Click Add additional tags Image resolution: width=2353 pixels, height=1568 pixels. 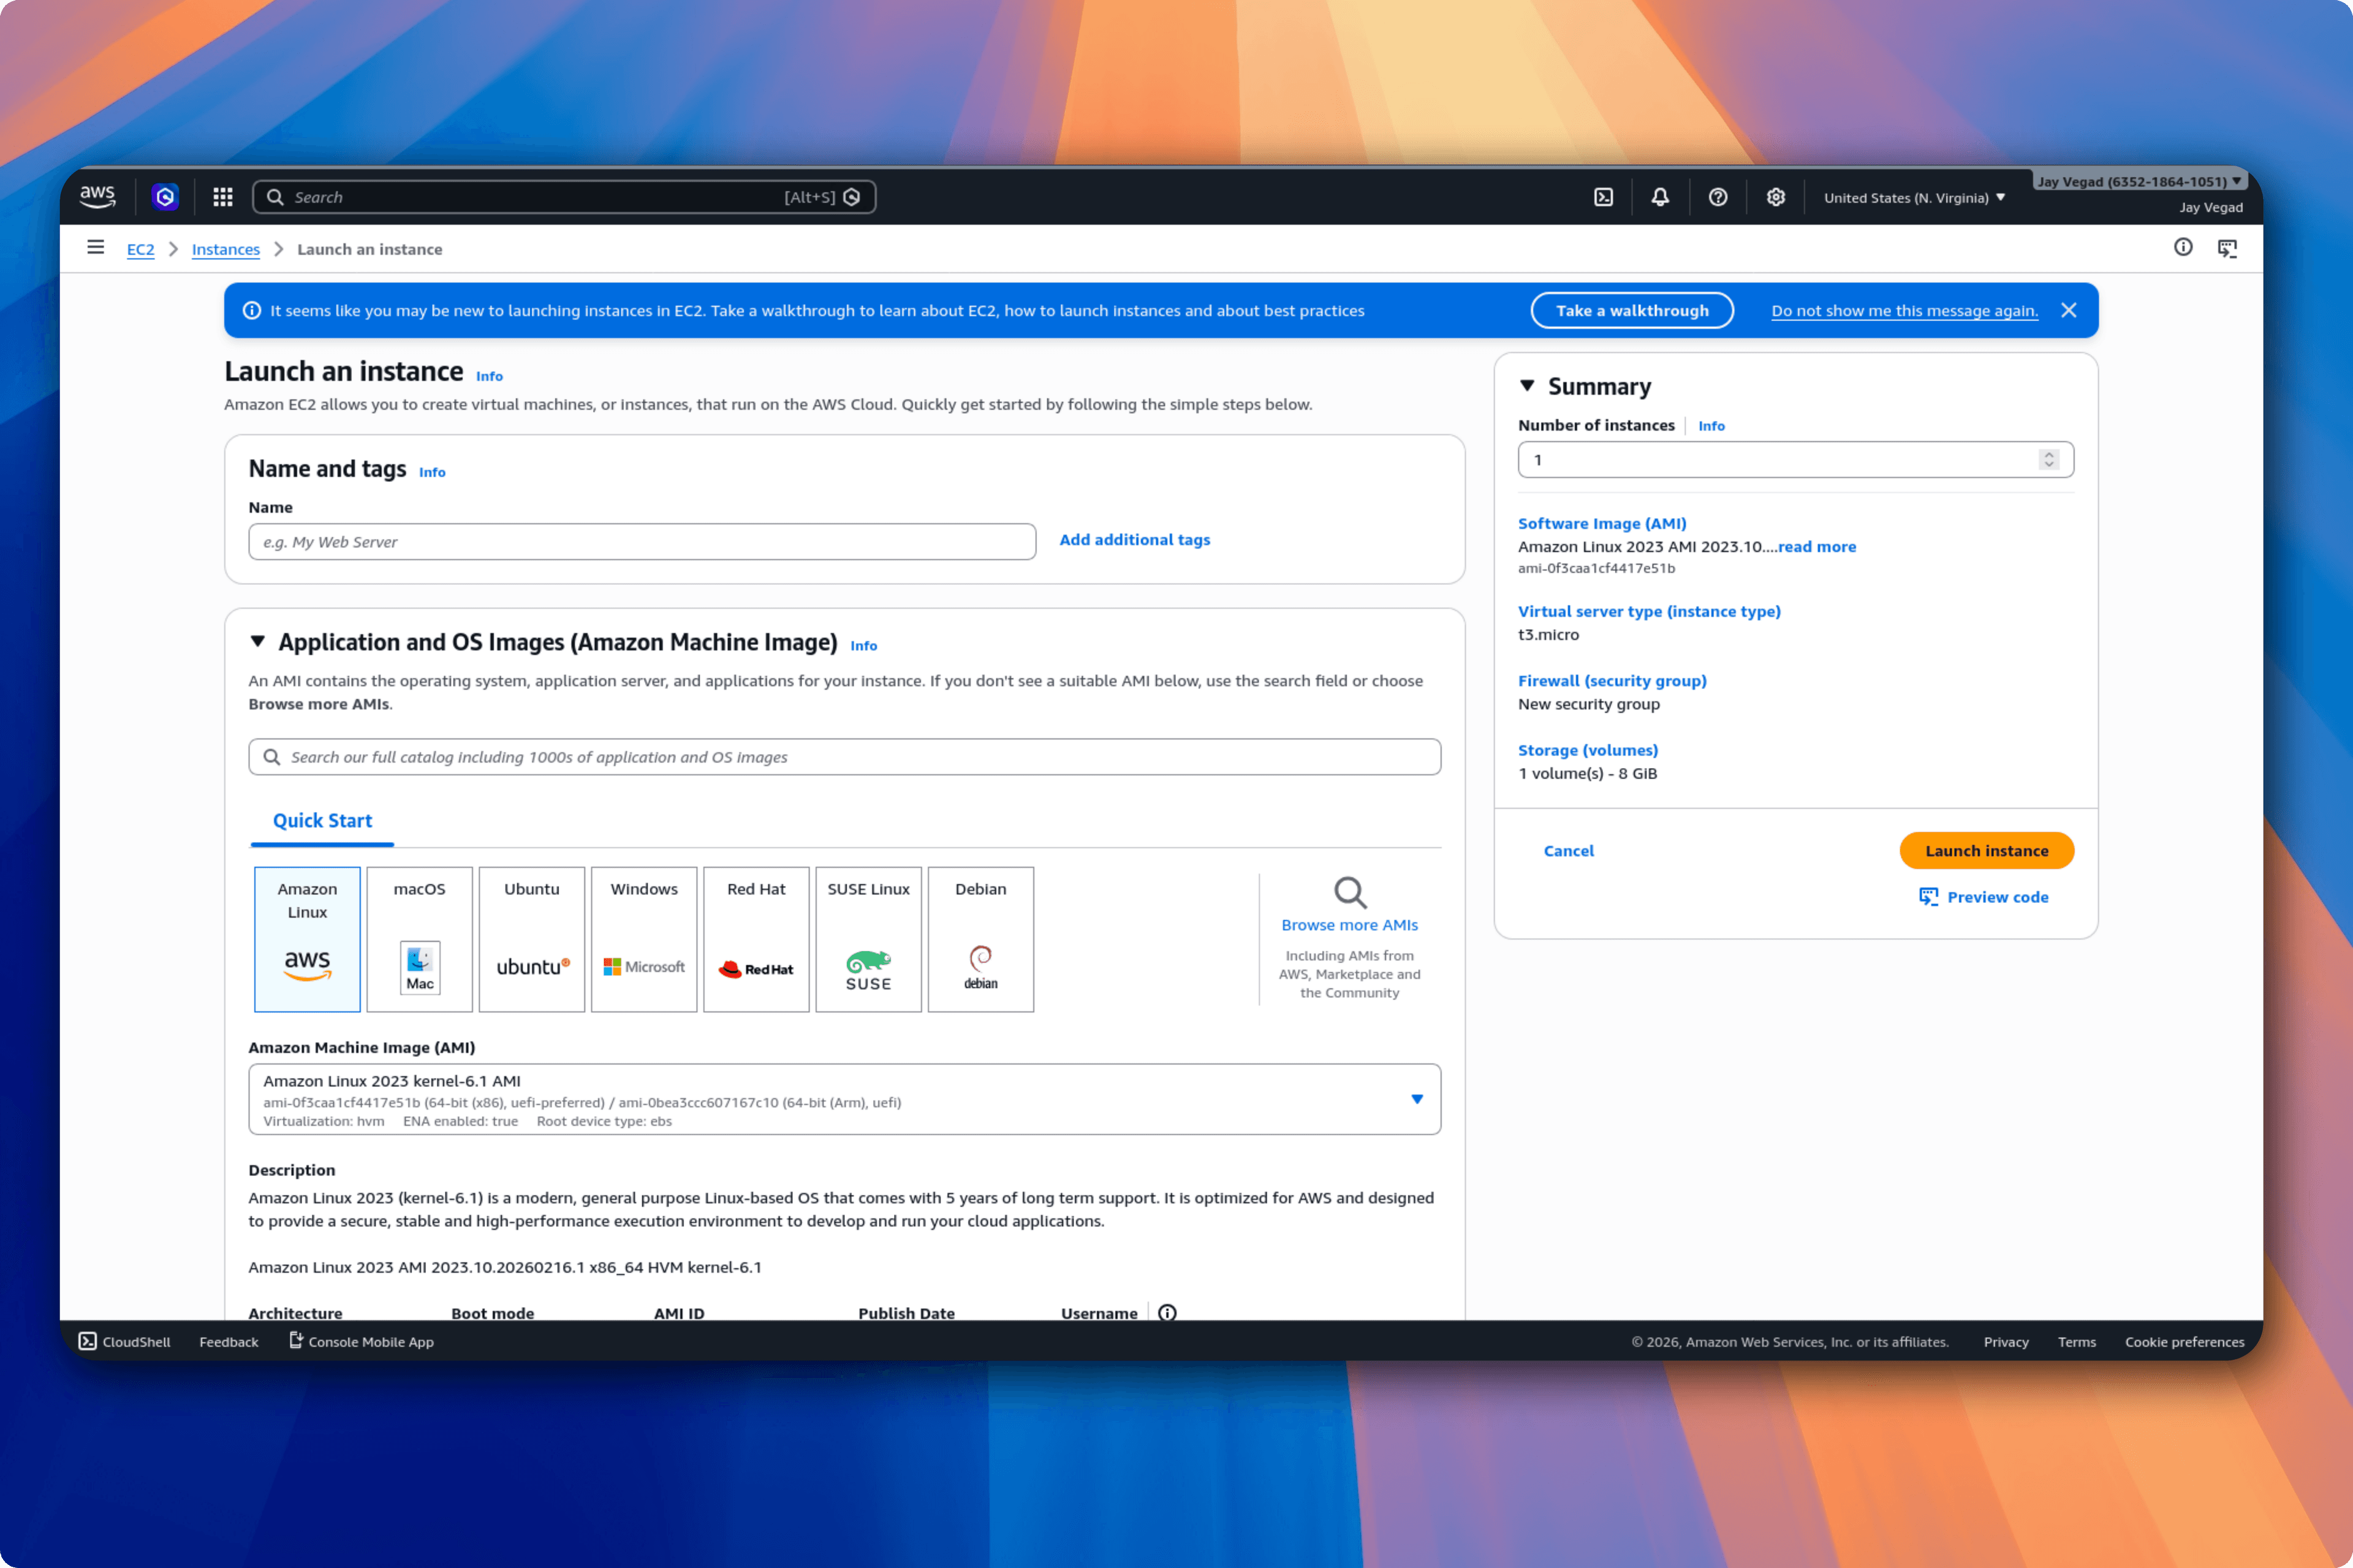pyautogui.click(x=1134, y=540)
